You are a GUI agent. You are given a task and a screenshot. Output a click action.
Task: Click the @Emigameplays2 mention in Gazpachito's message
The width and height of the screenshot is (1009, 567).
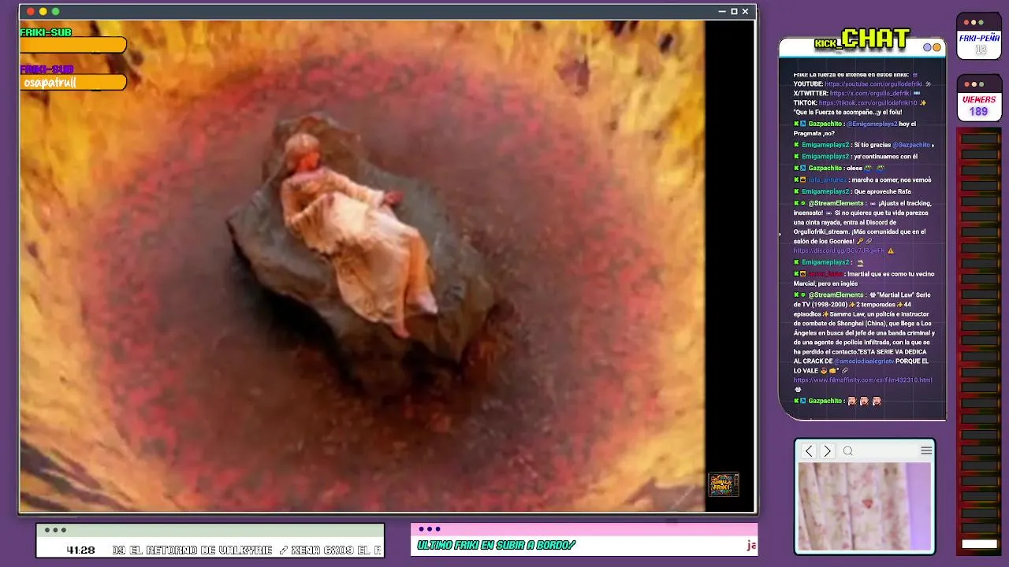pos(872,124)
